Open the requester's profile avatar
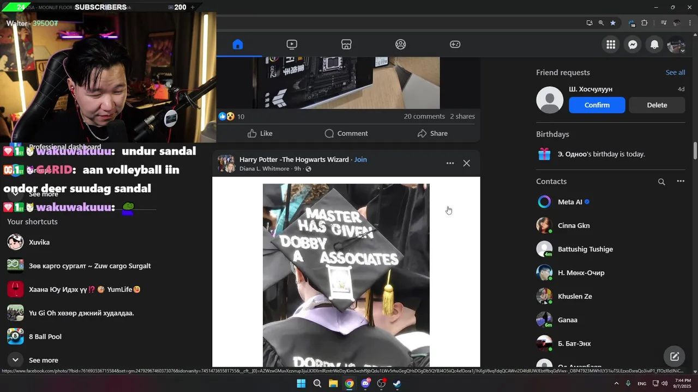This screenshot has height=392, width=698. point(550,100)
